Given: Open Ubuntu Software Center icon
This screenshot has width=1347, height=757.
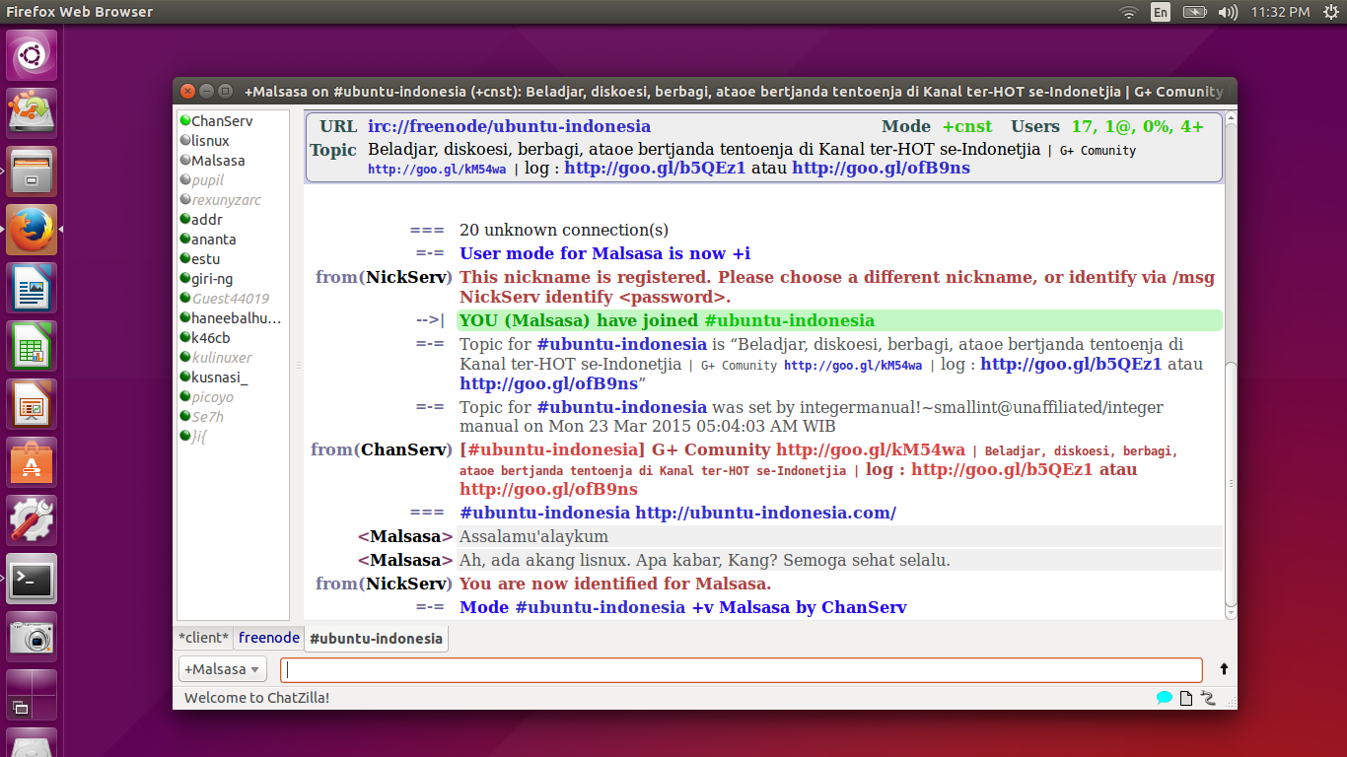Looking at the screenshot, I should coord(33,462).
